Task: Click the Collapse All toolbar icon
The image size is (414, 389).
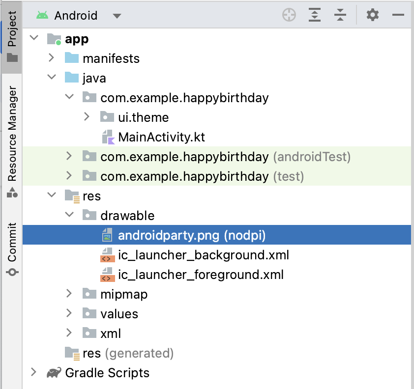Action: coord(340,15)
